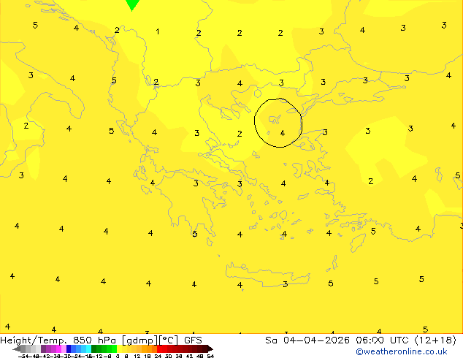The height and width of the screenshot is (358, 463).
Task: Click the value '4' inside the black contour
Action: pyautogui.click(x=283, y=133)
